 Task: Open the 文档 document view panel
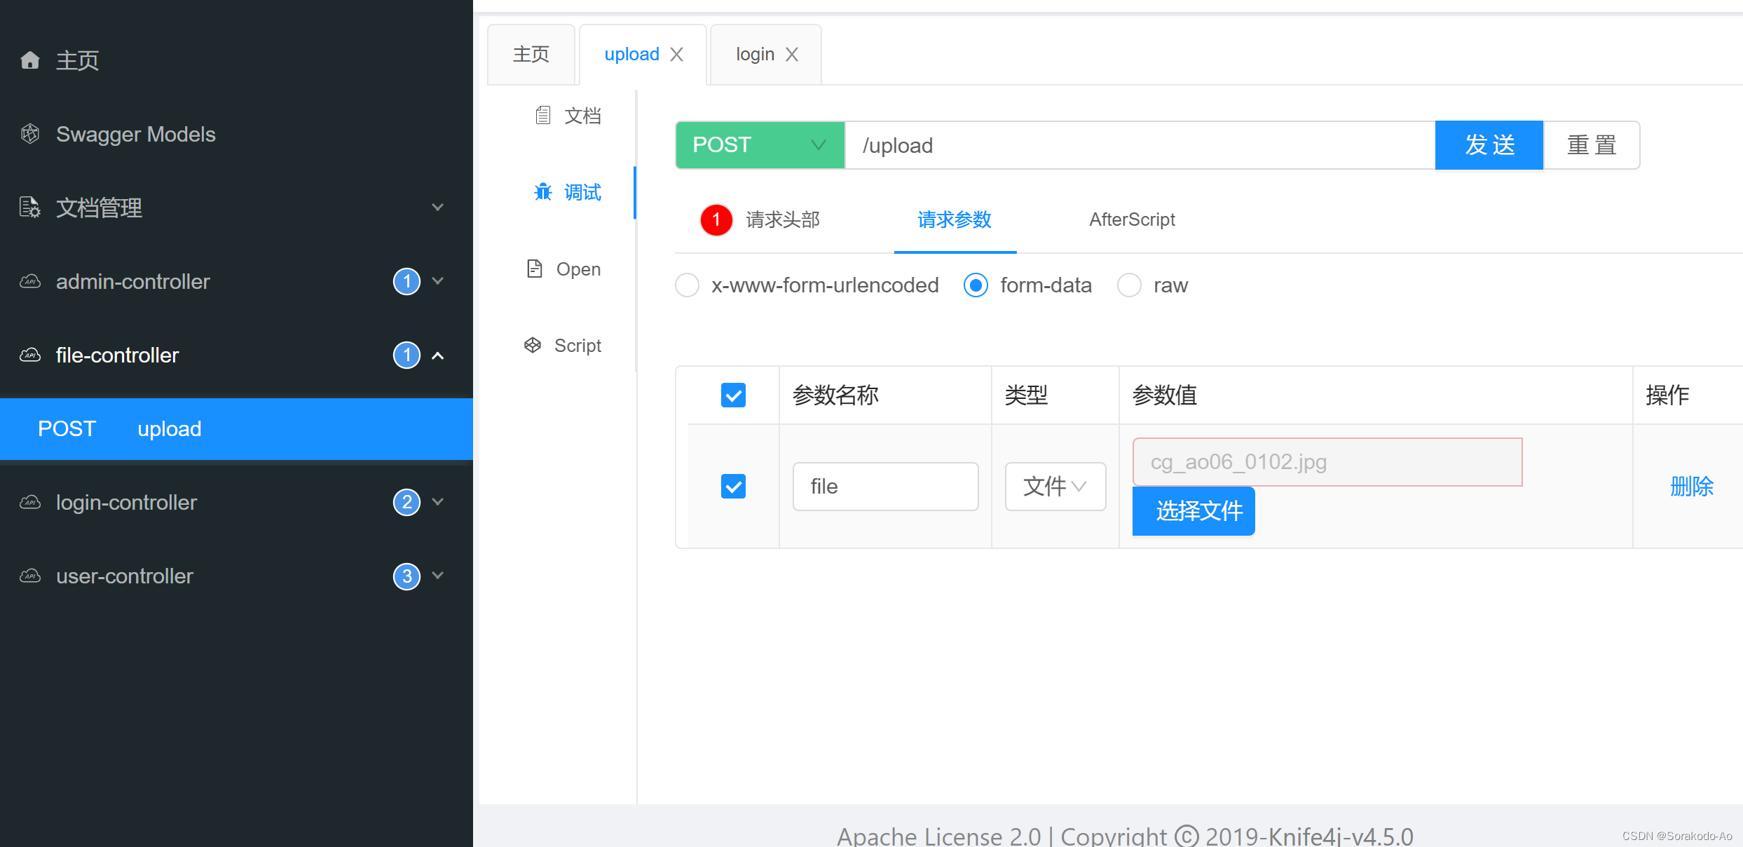[568, 115]
